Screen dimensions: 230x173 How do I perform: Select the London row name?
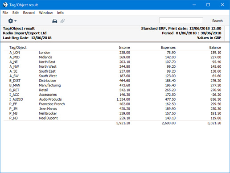45,53
